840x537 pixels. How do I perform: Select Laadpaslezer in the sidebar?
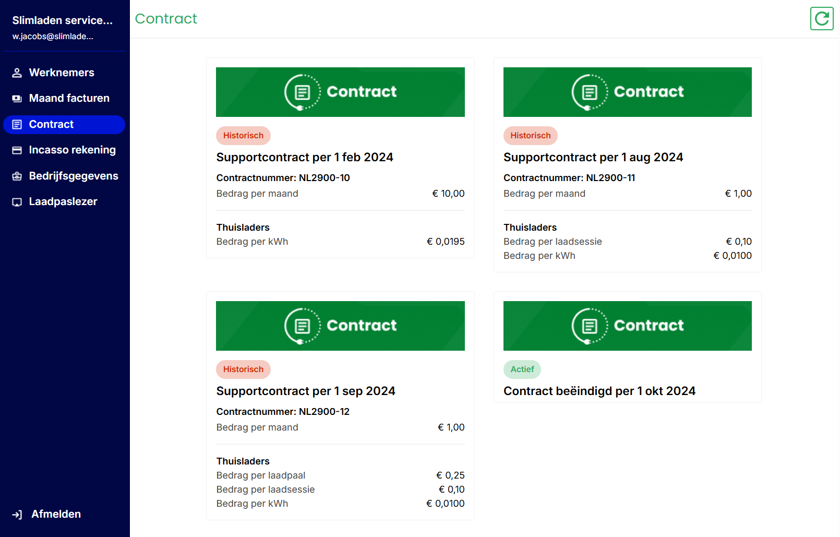pos(63,201)
